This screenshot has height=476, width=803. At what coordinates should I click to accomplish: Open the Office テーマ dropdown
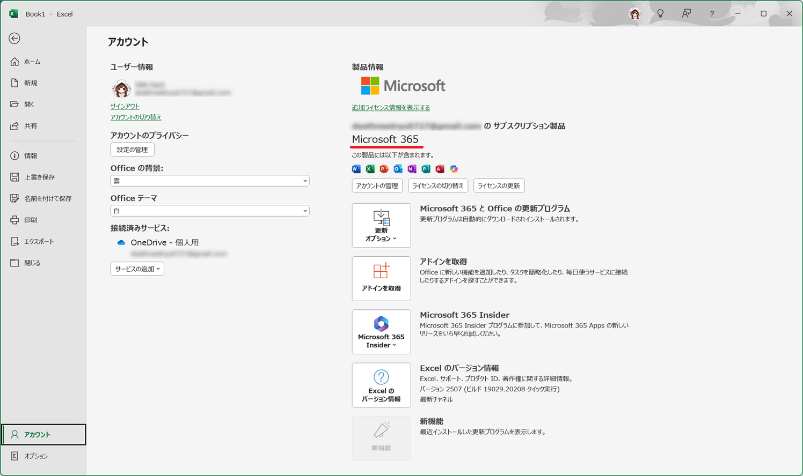coord(210,211)
